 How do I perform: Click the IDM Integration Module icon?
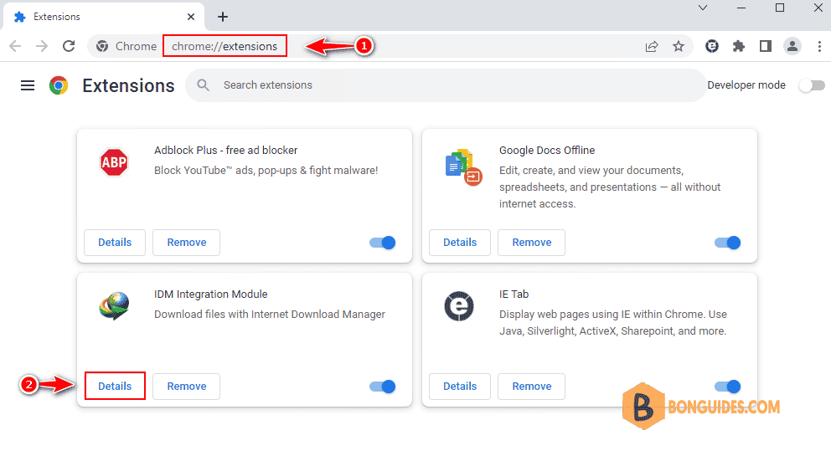tap(114, 306)
